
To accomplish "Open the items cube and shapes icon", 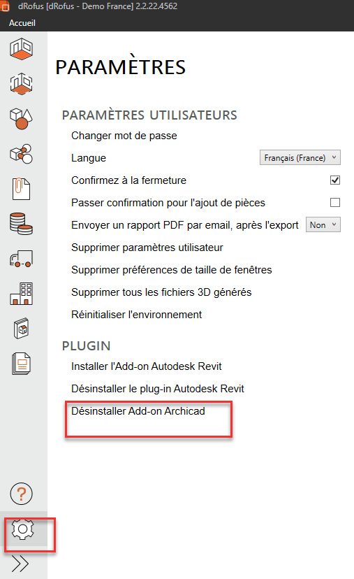I will coord(22,119).
